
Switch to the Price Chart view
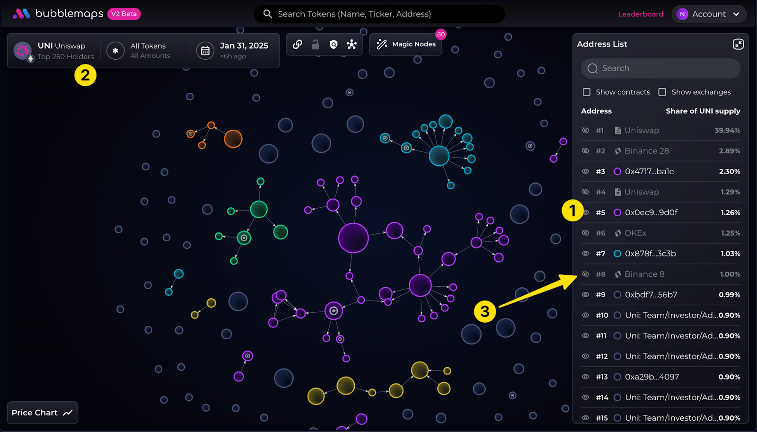click(42, 412)
